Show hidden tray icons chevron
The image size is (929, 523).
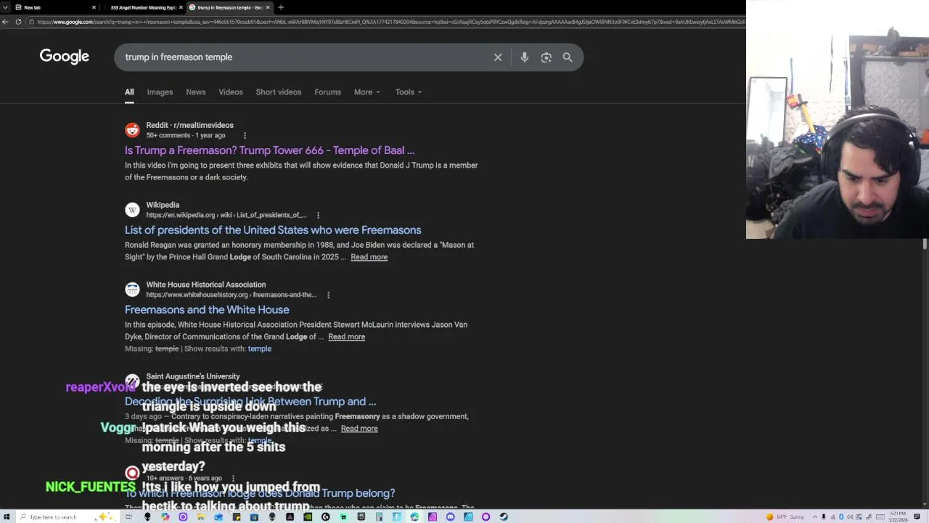(x=815, y=516)
